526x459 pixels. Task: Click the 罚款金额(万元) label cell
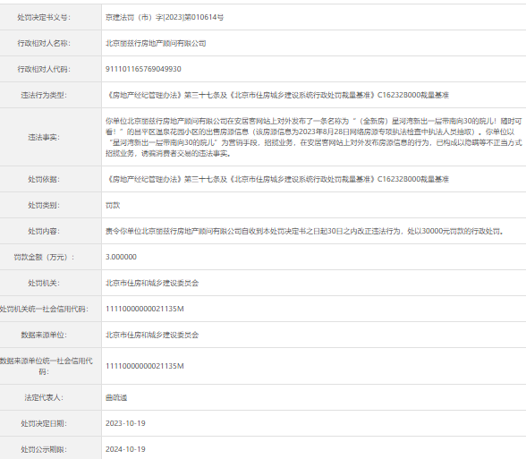pos(51,257)
